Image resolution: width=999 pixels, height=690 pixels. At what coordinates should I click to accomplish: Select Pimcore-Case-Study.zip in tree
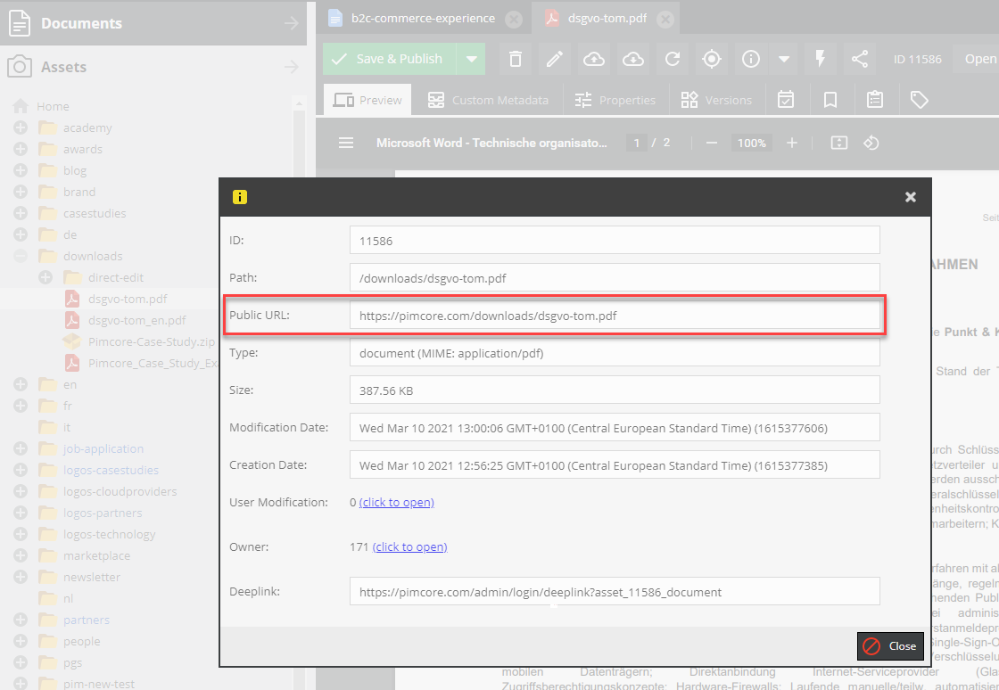coord(152,341)
